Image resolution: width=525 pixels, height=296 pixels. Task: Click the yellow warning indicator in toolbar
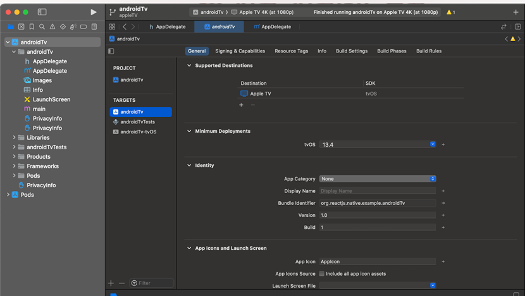click(x=450, y=12)
